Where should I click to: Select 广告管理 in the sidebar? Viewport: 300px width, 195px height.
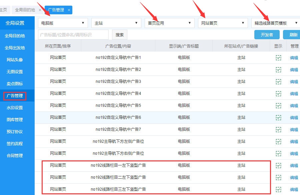[x=15, y=96]
